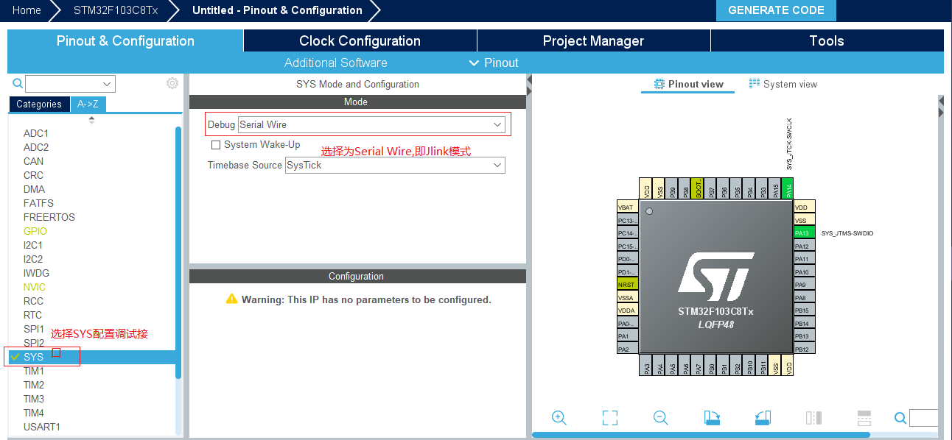Click the PA9 pin

click(x=805, y=285)
